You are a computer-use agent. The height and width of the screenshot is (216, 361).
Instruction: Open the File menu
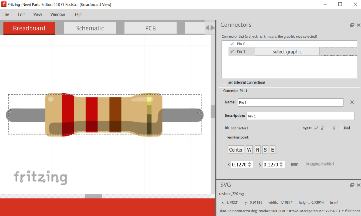tap(6, 14)
